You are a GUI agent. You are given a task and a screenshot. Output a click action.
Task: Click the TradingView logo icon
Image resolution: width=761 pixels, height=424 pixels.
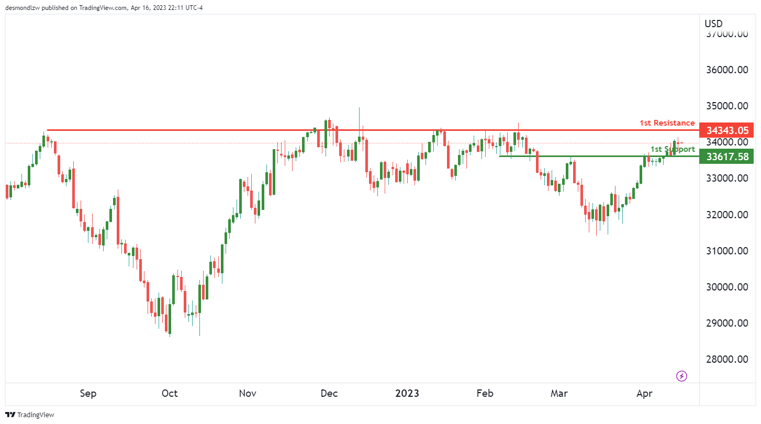coord(10,415)
